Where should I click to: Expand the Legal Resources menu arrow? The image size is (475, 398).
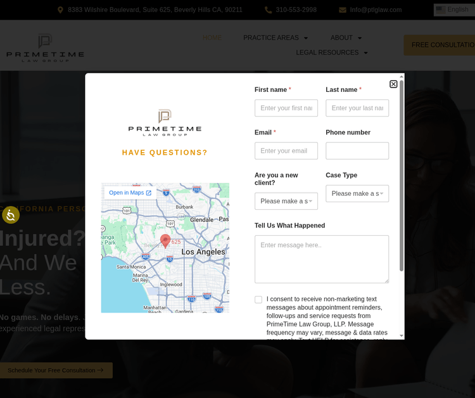(365, 53)
